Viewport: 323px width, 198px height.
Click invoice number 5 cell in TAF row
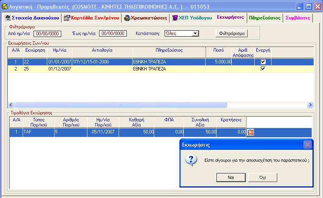click(x=71, y=132)
